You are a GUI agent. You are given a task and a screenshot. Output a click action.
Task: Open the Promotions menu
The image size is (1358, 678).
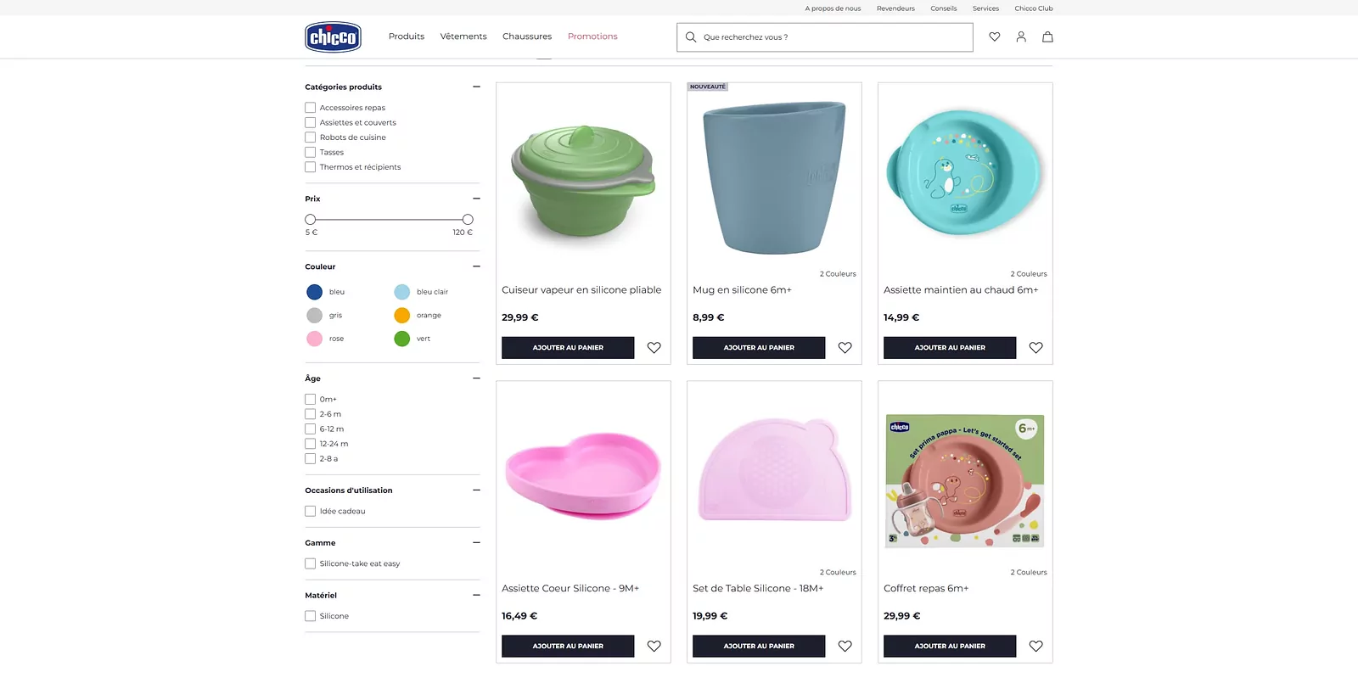point(592,36)
